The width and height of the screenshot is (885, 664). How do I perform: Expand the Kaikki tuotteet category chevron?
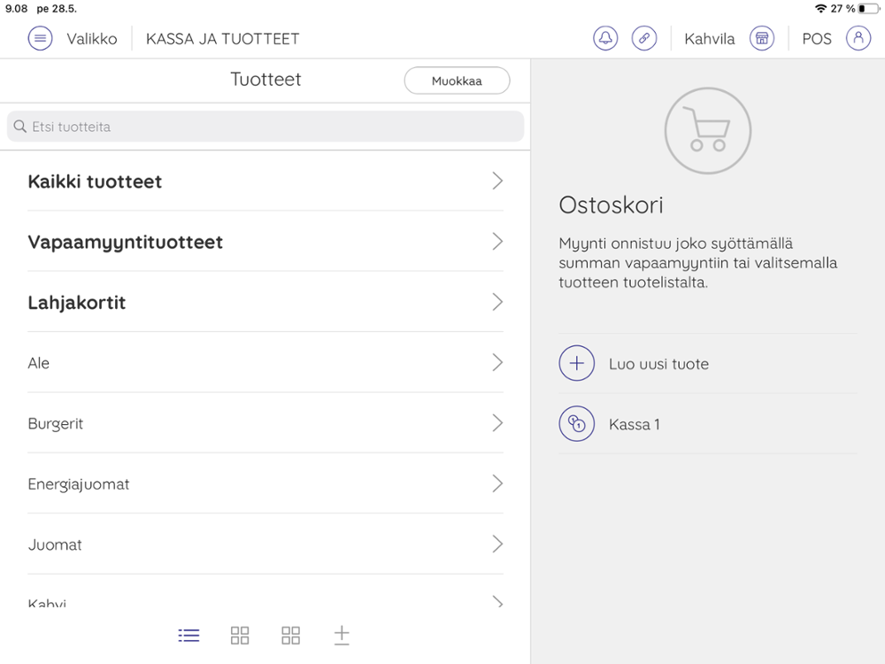coord(497,181)
